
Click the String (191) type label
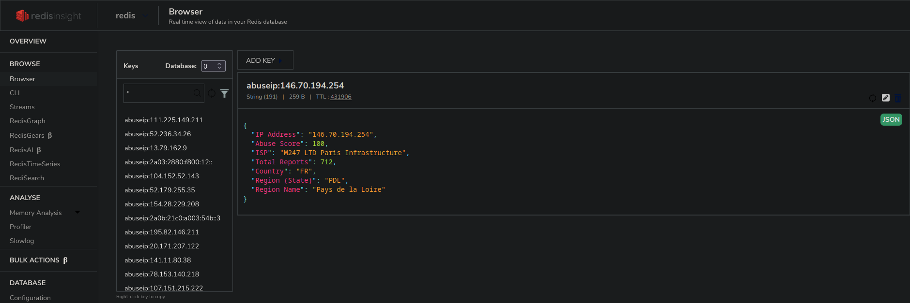point(262,97)
